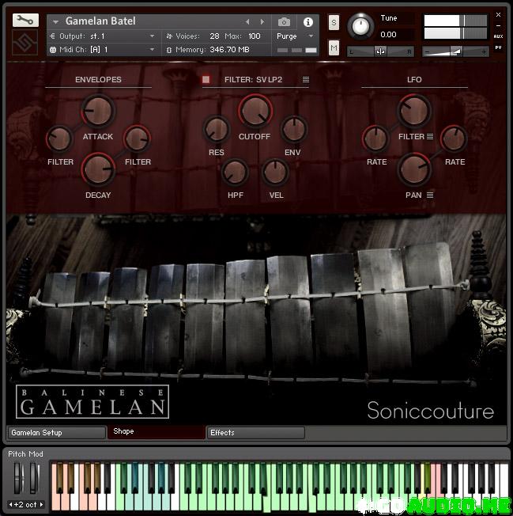
Task: Click the envelope FILTER knob right of ATTACK
Action: coord(137,138)
